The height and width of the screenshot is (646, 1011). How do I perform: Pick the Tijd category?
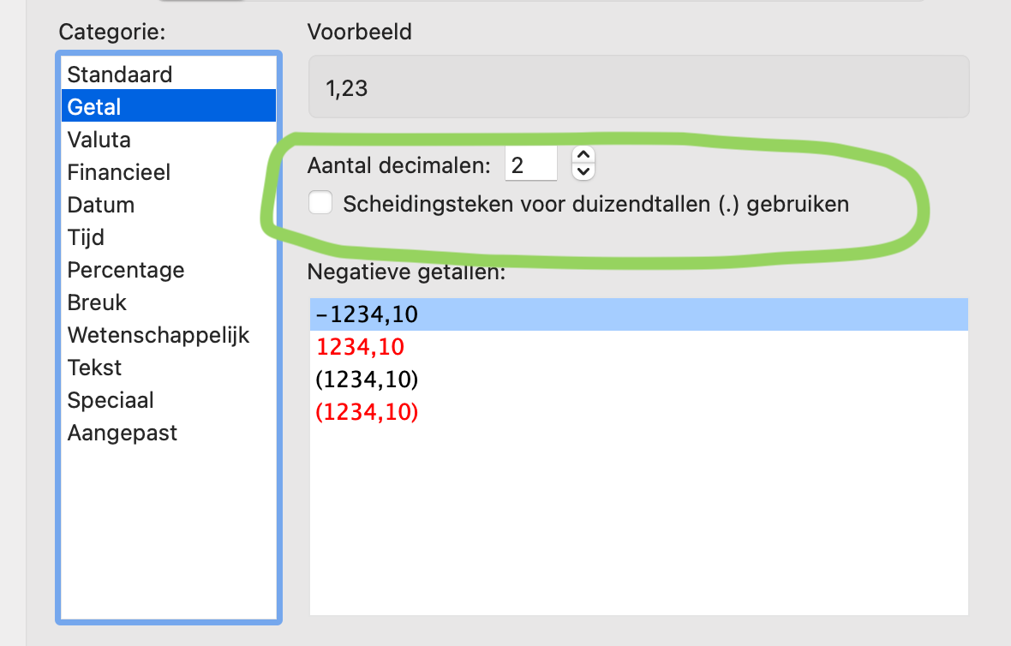coord(168,237)
